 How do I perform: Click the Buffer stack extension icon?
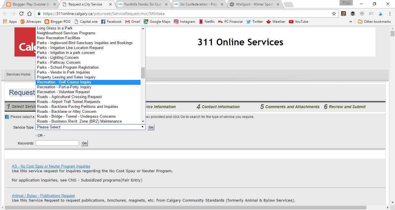[353, 14]
